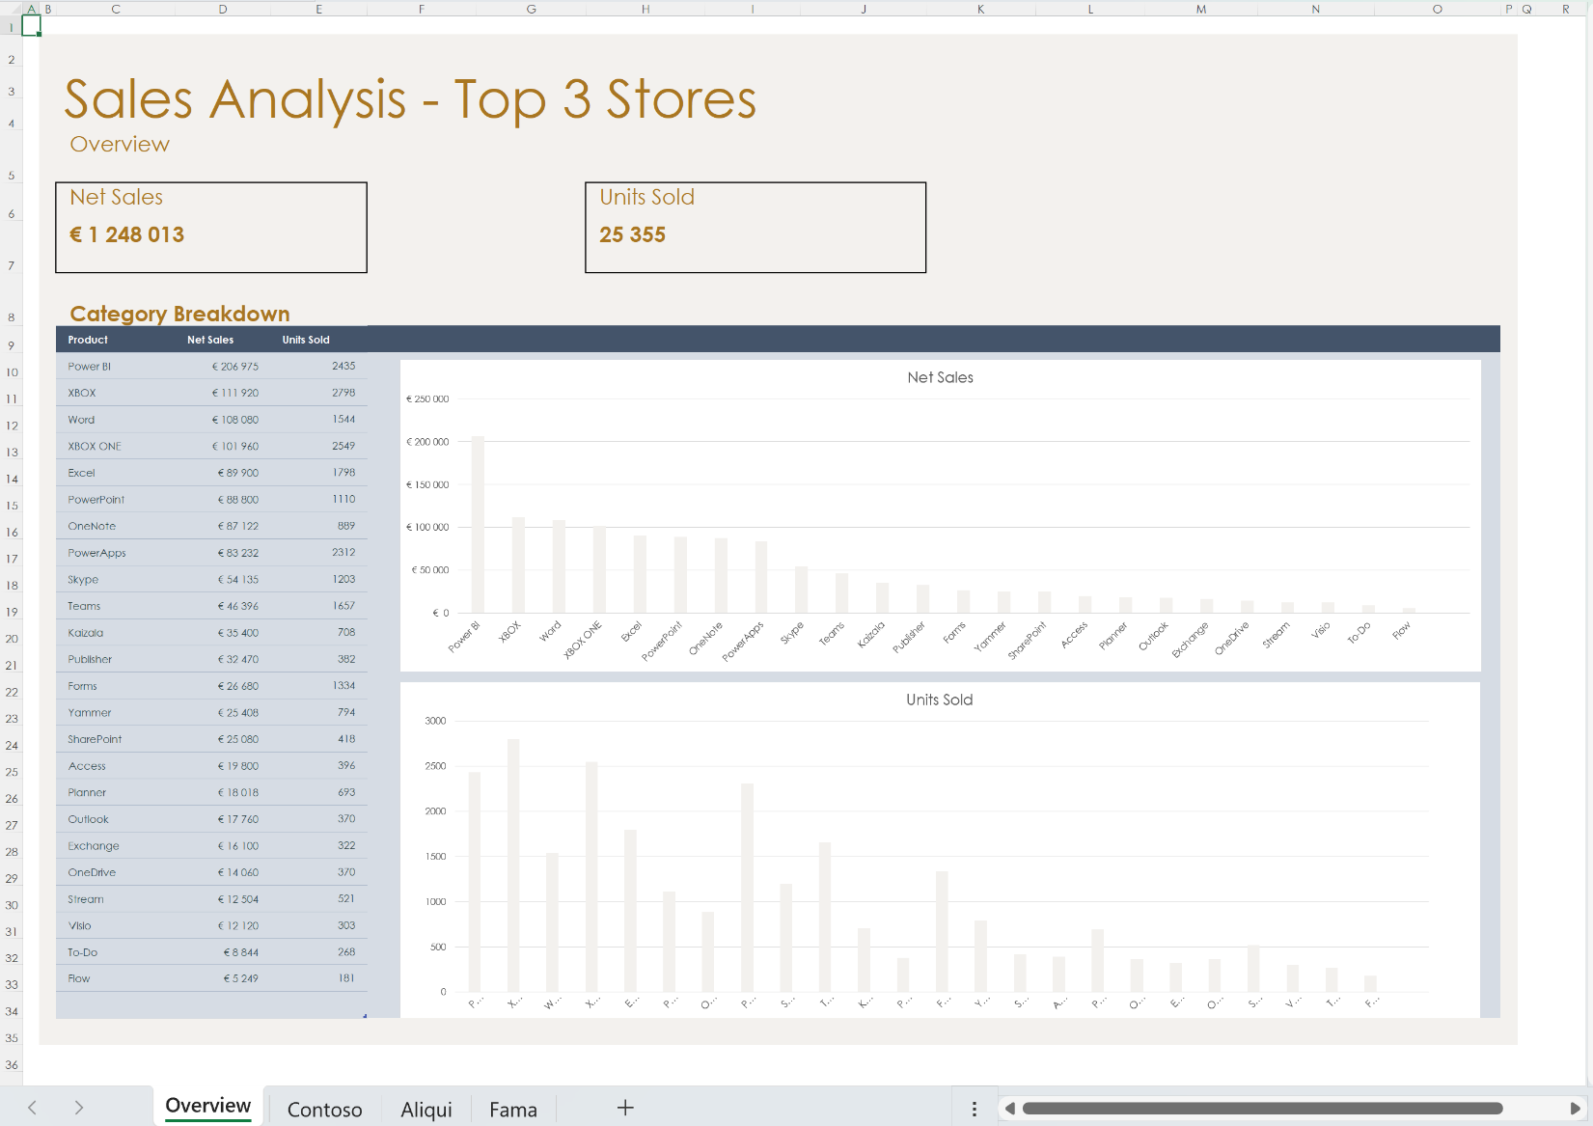
Task: Select the Word net sales € 108 080
Action: pyautogui.click(x=235, y=420)
